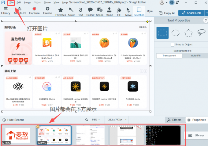The height and width of the screenshot is (146, 208).
Task: Click the Aperty product icon
Action: (133, 86)
